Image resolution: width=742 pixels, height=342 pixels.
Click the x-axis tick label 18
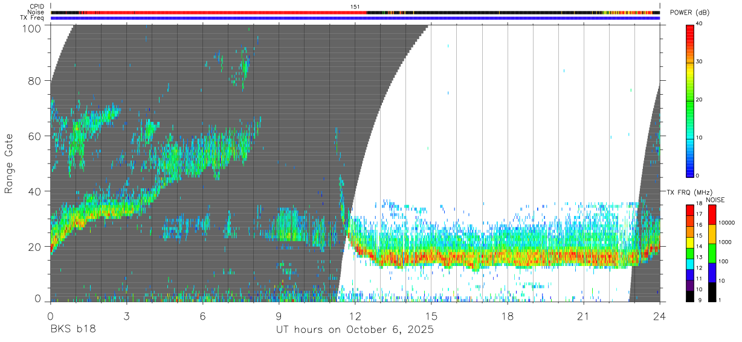coord(508,316)
